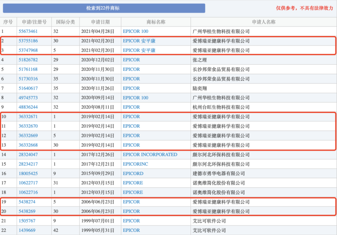The height and width of the screenshot is (235, 337).
Task: Open registration number 28234217
Action: (x=28, y=164)
